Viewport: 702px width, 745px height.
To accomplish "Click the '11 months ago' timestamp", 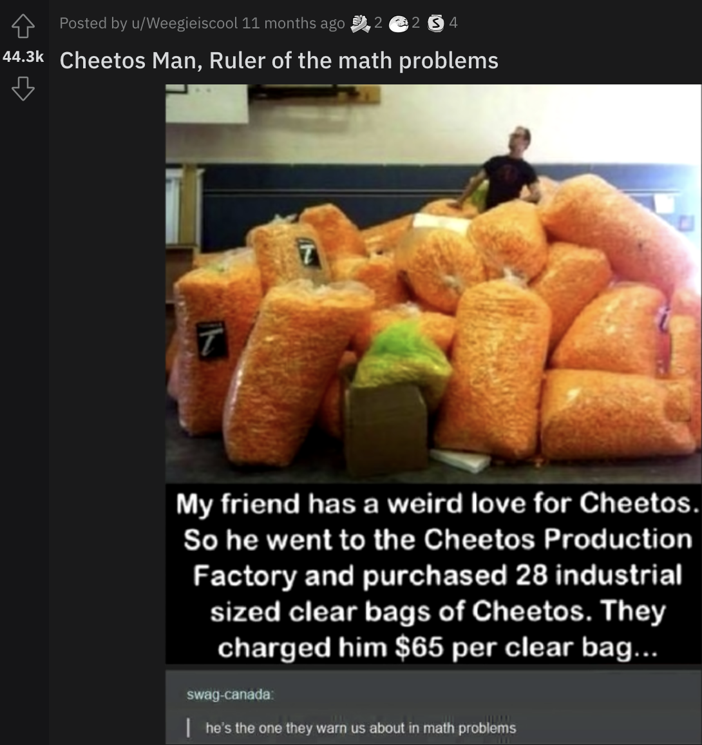I will pyautogui.click(x=294, y=23).
